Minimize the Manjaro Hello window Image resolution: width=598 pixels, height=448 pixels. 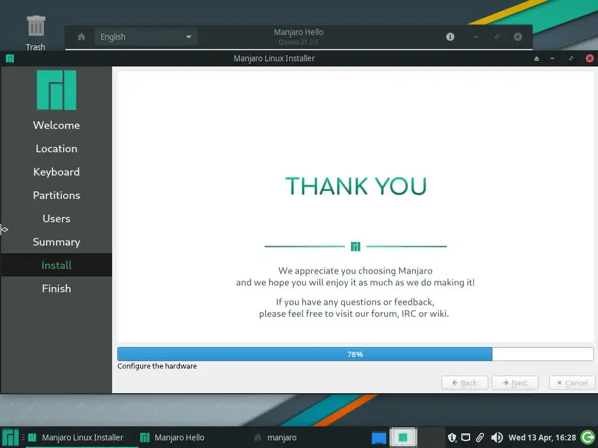tap(475, 37)
